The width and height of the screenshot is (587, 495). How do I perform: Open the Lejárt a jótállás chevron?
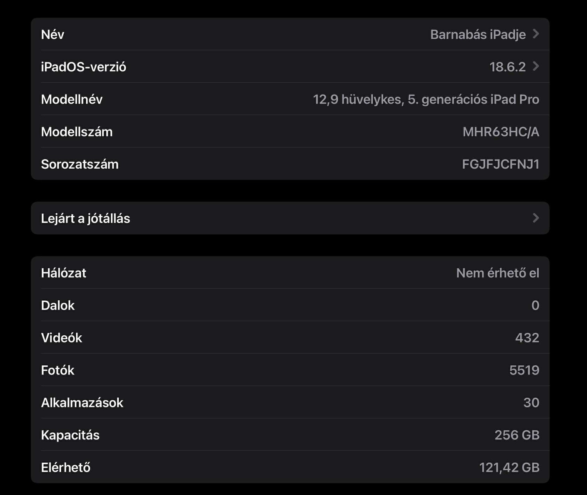[x=536, y=218]
